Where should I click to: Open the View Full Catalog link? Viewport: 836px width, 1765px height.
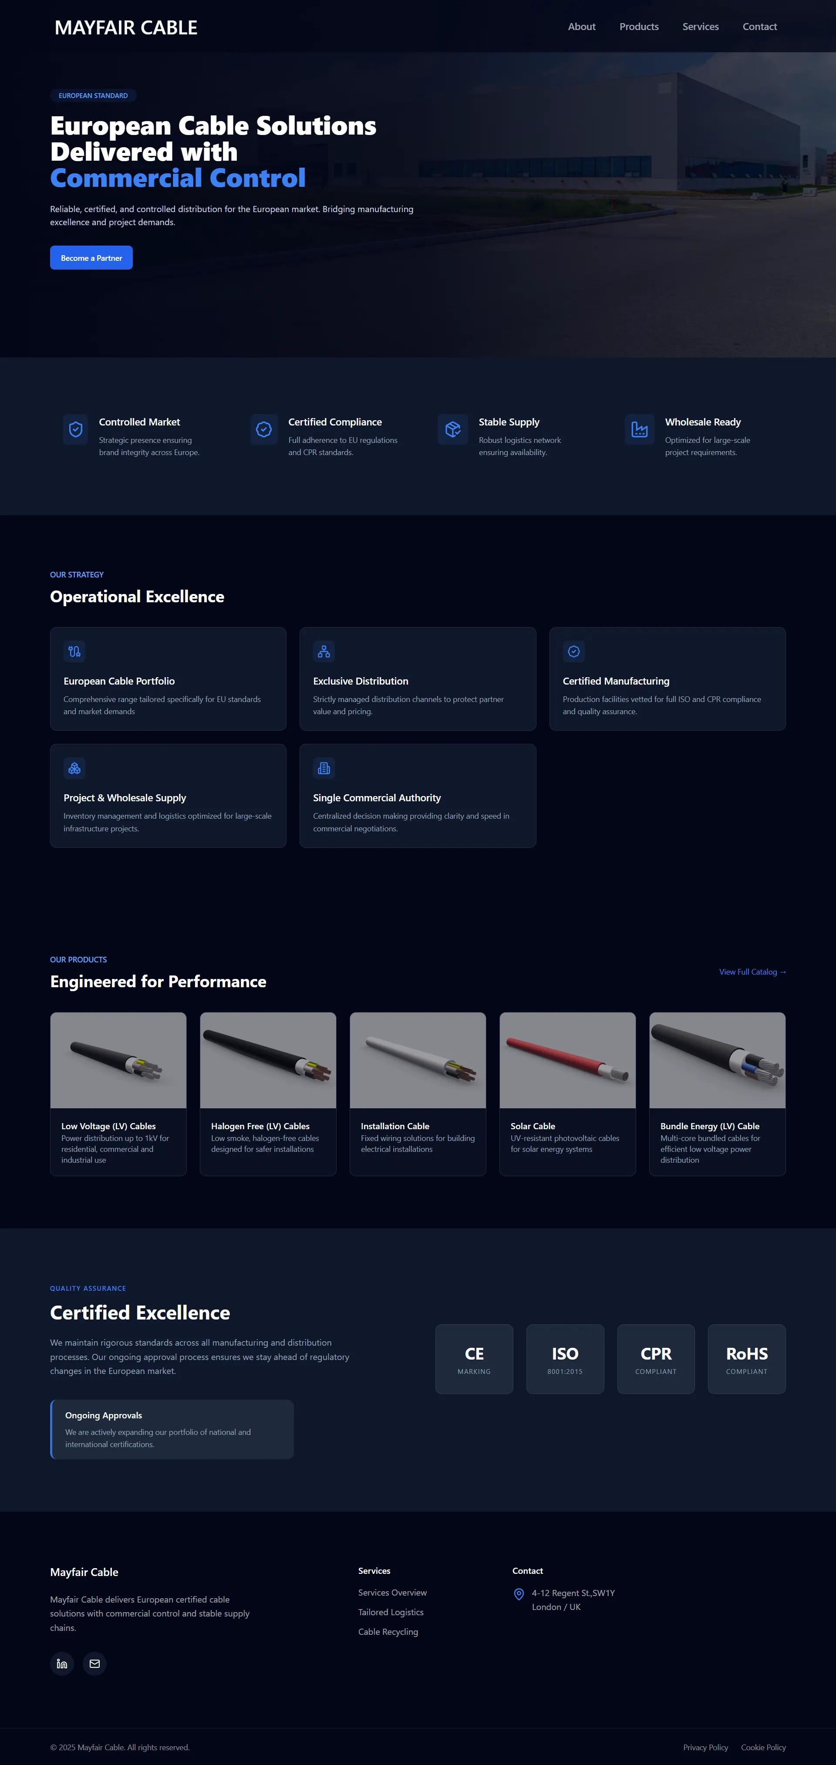(752, 972)
